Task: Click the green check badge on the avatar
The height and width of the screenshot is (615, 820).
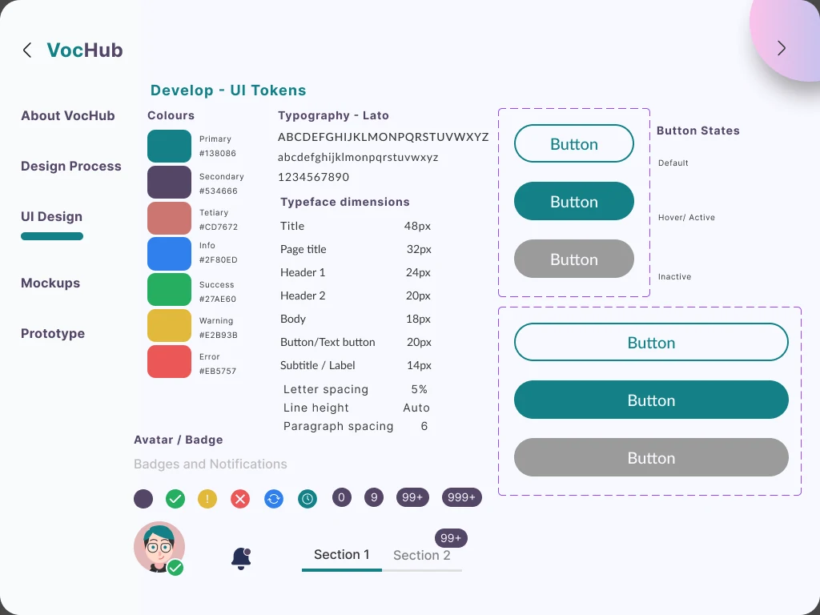Action: pyautogui.click(x=175, y=568)
